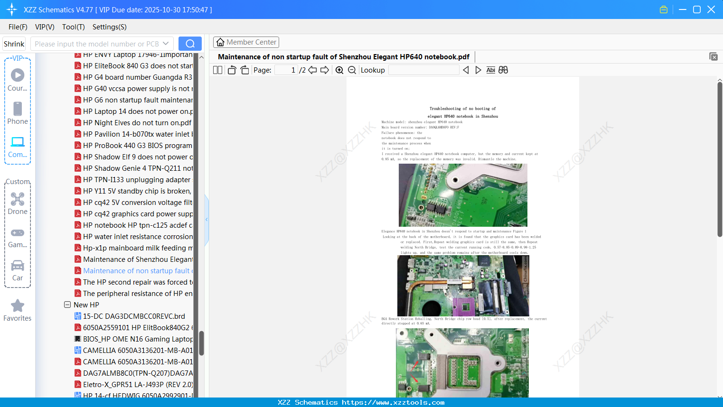This screenshot has width=723, height=407.
Task: Open the File(F) menu
Action: coord(18,27)
